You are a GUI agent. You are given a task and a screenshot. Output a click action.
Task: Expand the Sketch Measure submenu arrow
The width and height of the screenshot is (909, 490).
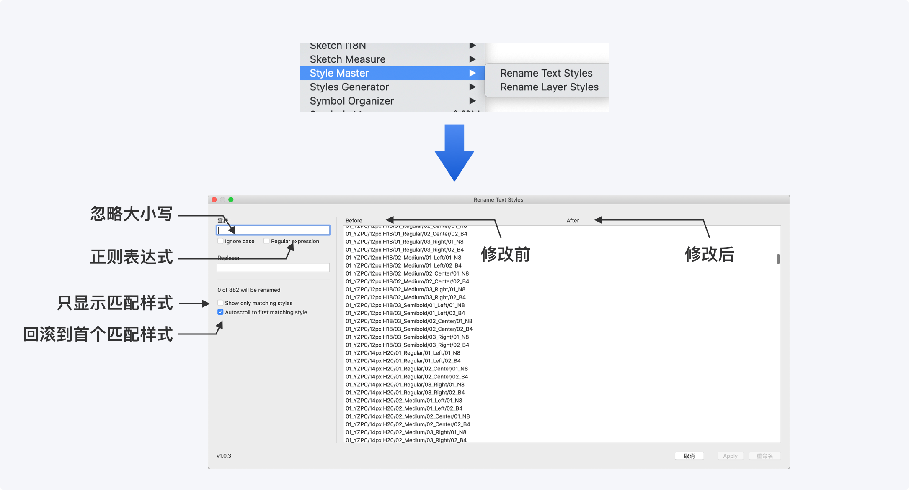472,59
